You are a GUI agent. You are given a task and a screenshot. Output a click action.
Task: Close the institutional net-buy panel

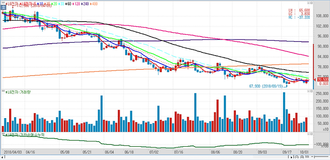(x=312, y=134)
